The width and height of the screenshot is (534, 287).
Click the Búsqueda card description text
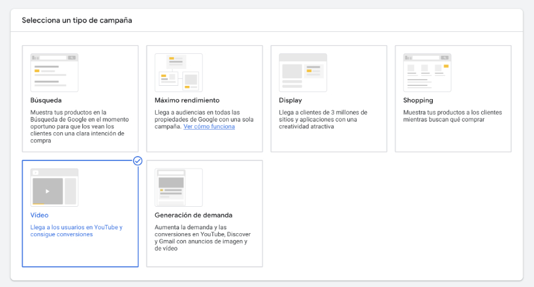pos(80,127)
